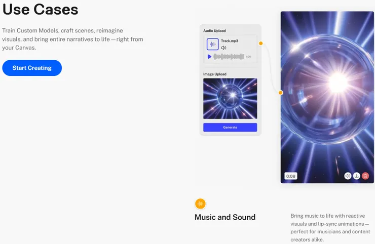Open the Music and Sound heading
Screen dimensions: 375x244
coord(225,217)
